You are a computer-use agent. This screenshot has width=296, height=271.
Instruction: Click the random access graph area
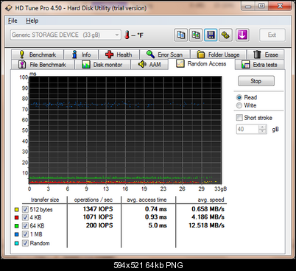coord(125,130)
